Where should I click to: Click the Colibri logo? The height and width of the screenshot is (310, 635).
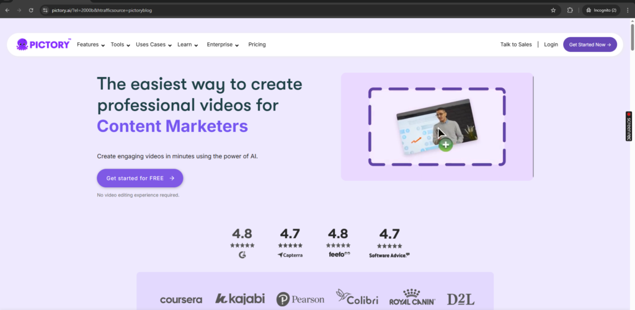point(357,297)
